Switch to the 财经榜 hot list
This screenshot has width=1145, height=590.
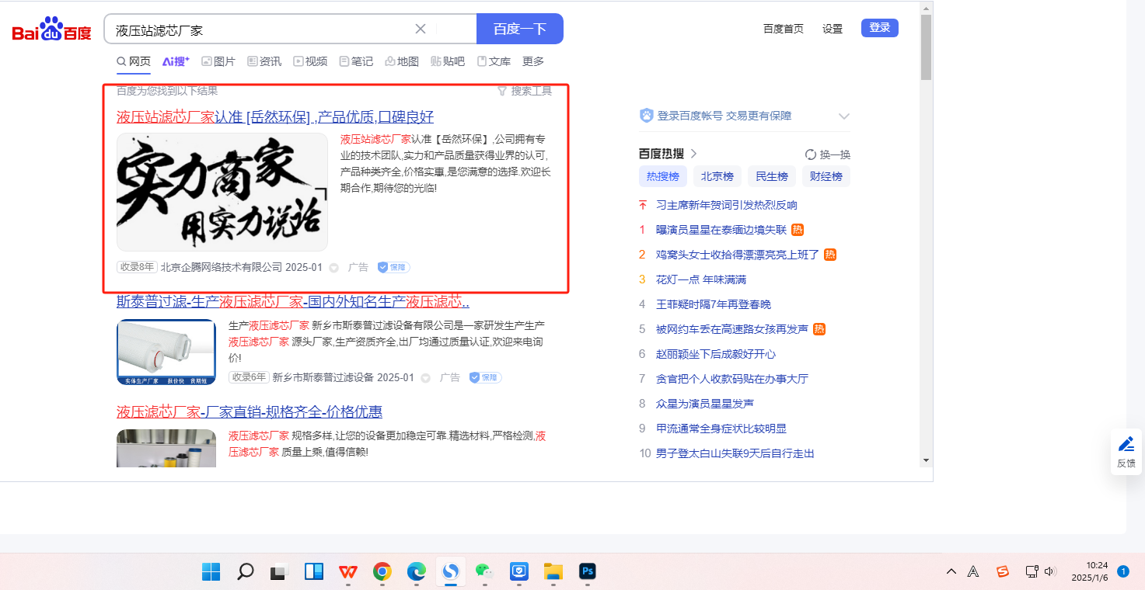tap(826, 176)
